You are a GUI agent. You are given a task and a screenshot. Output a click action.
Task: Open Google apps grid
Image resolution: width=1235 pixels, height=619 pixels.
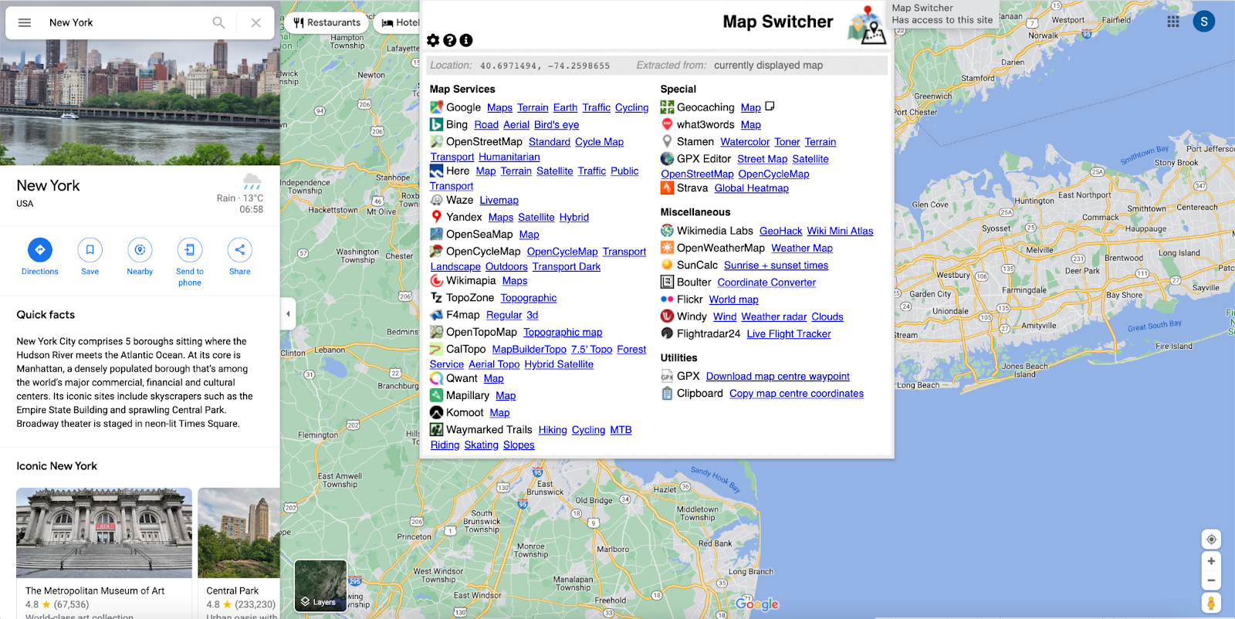[x=1173, y=22]
